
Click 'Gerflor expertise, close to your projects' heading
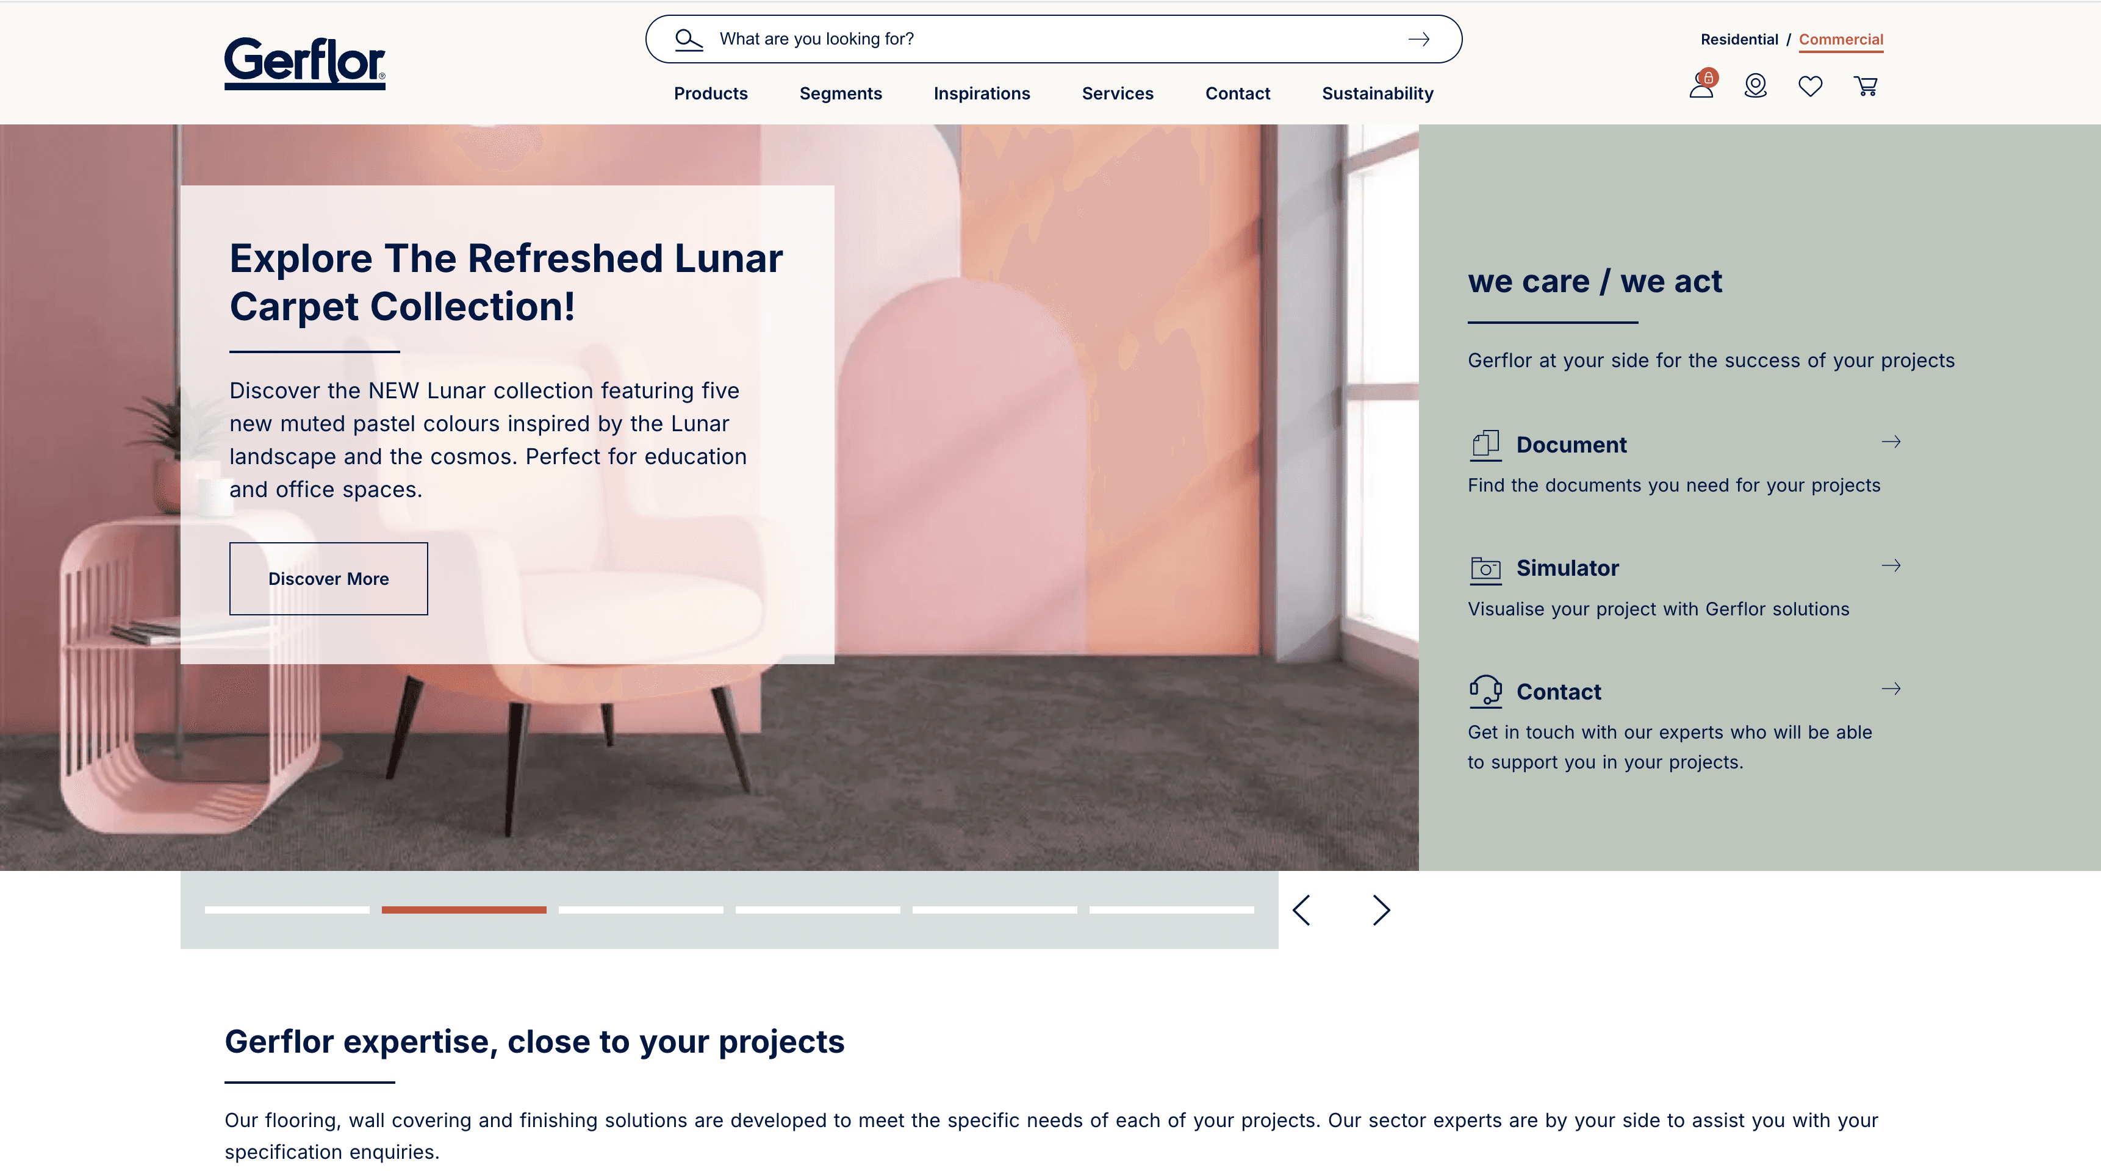(534, 1041)
